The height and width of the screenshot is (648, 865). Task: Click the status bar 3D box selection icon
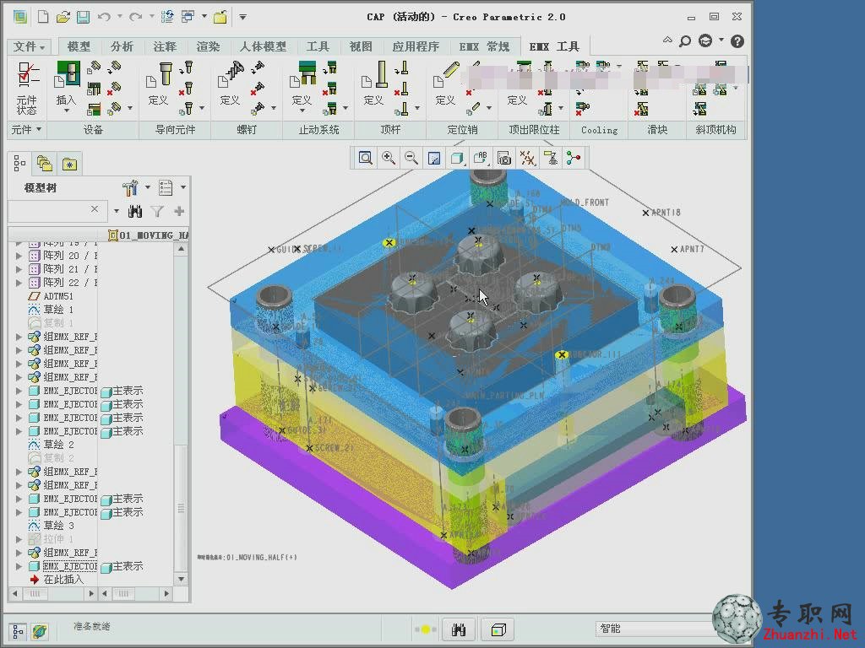pyautogui.click(x=498, y=629)
